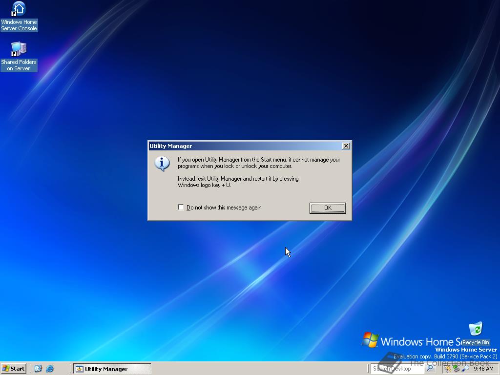Click the keys tray icon
Image resolution: width=500 pixels, height=375 pixels.
pos(448,369)
